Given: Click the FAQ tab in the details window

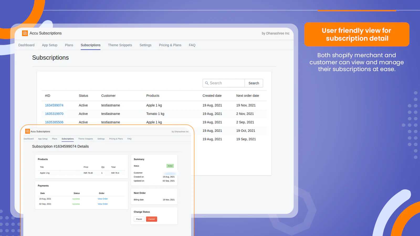Looking at the screenshot, I should pyautogui.click(x=129, y=139).
